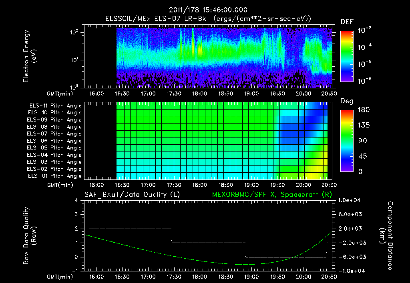The image size is (410, 283).
Task: Click the 6.0e+03 right axis value
Action: click(350, 214)
